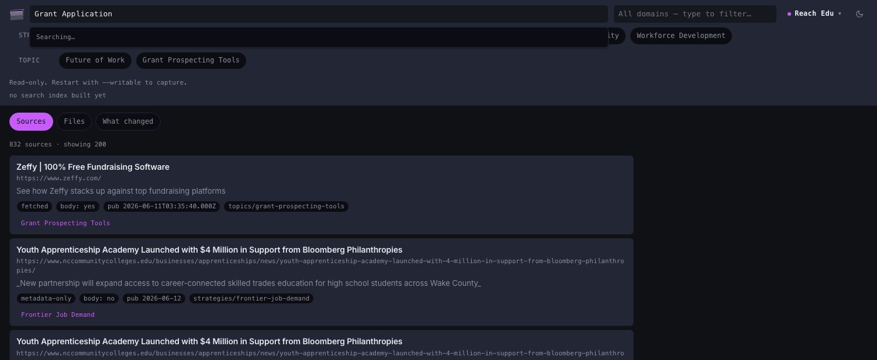Click the "body: yes" tag
The width and height of the screenshot is (877, 360).
[78, 207]
